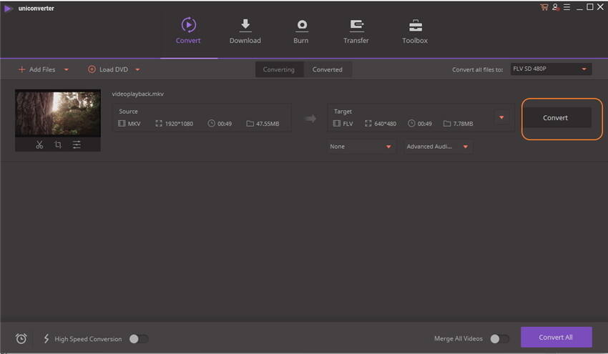The width and height of the screenshot is (608, 354).
Task: Click the Load DVD disc icon
Action: [92, 69]
